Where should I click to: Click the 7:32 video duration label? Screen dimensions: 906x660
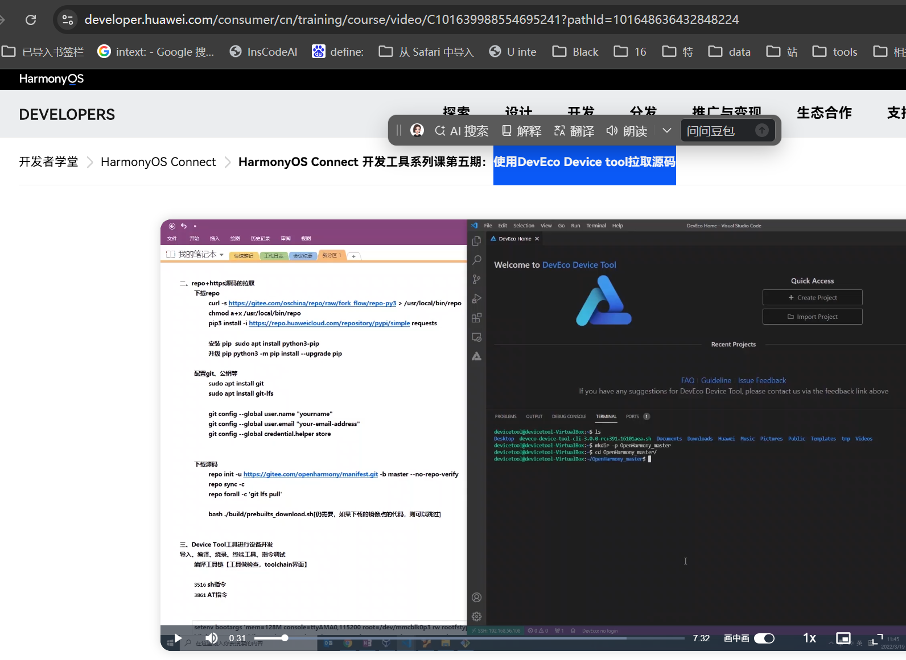coord(701,638)
